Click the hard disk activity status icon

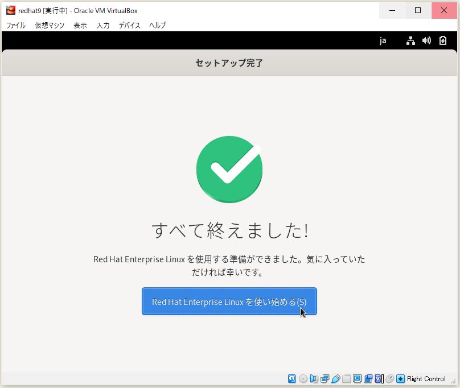[291, 379]
